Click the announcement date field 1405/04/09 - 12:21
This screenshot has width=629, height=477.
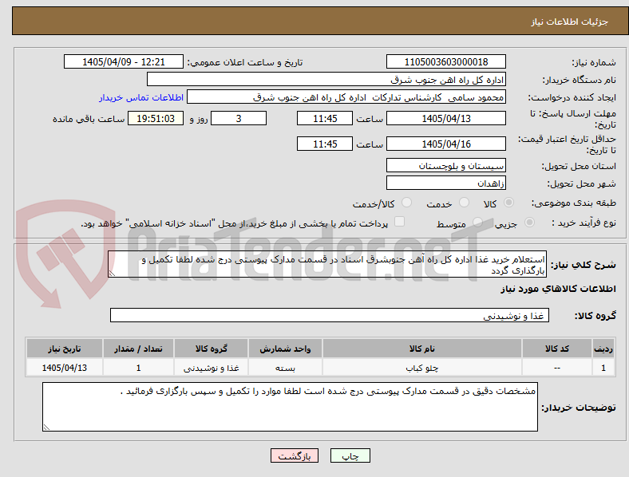(124, 62)
